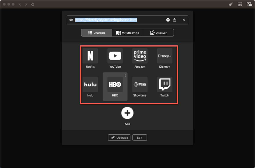Toggle picture-in-picture icon in title bar
255x168 pixels.
[x=249, y=4]
